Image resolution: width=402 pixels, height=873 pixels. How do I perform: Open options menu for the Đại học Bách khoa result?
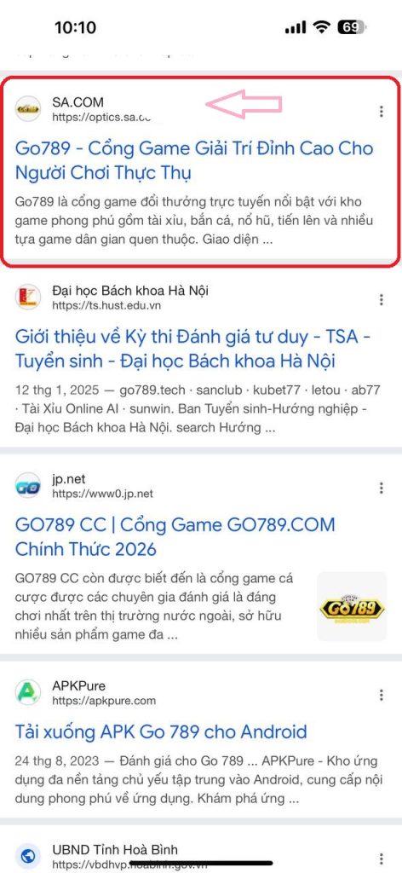click(382, 299)
